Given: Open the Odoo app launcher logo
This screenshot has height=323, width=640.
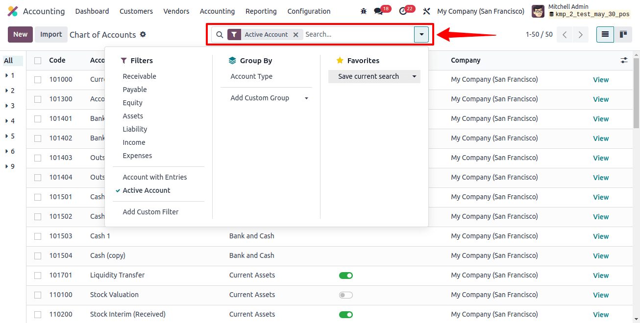Looking at the screenshot, I should 13,11.
